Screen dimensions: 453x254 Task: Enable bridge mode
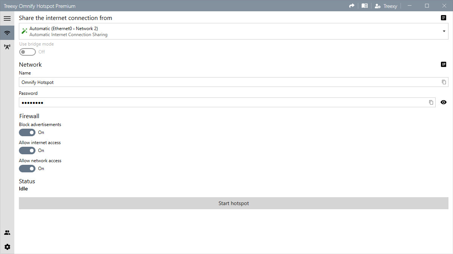point(27,52)
